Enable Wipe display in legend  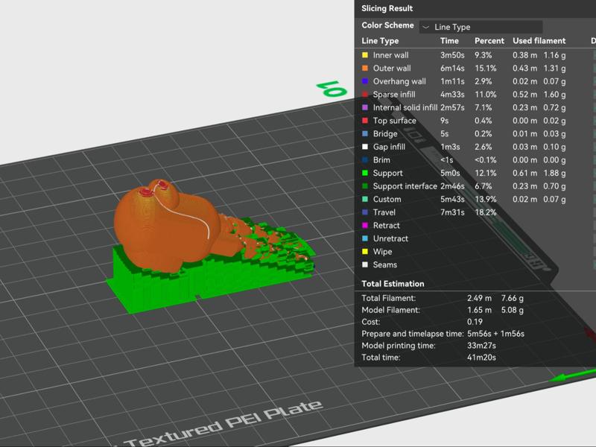(383, 252)
